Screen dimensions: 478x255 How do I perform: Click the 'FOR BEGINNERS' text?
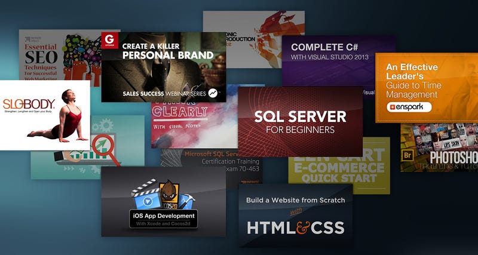[x=301, y=130]
